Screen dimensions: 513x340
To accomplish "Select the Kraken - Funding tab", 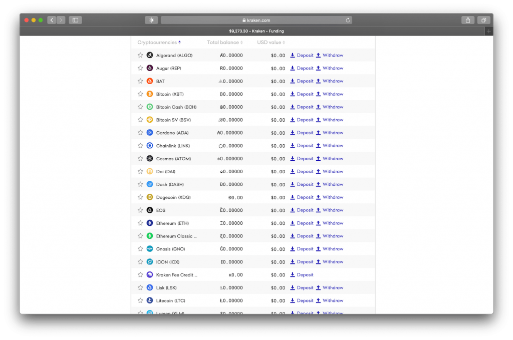I will (x=256, y=31).
